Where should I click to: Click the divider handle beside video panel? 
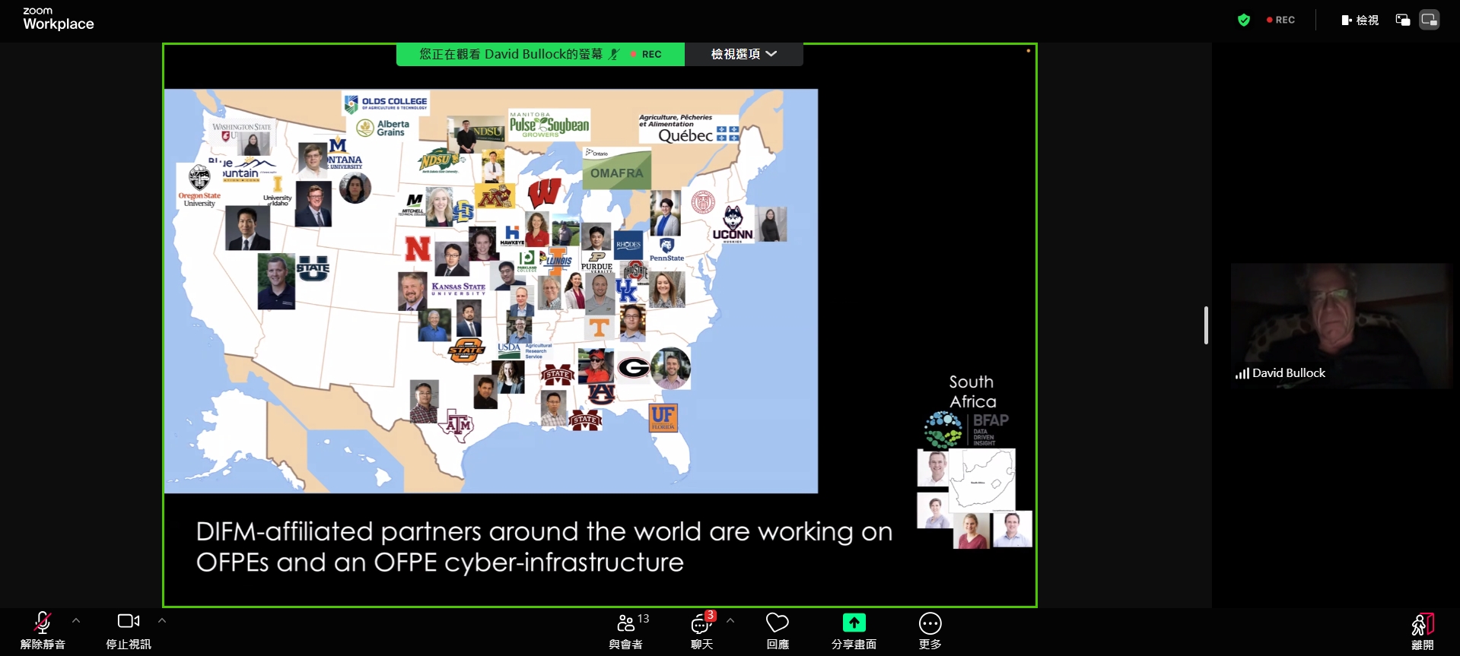(1206, 325)
